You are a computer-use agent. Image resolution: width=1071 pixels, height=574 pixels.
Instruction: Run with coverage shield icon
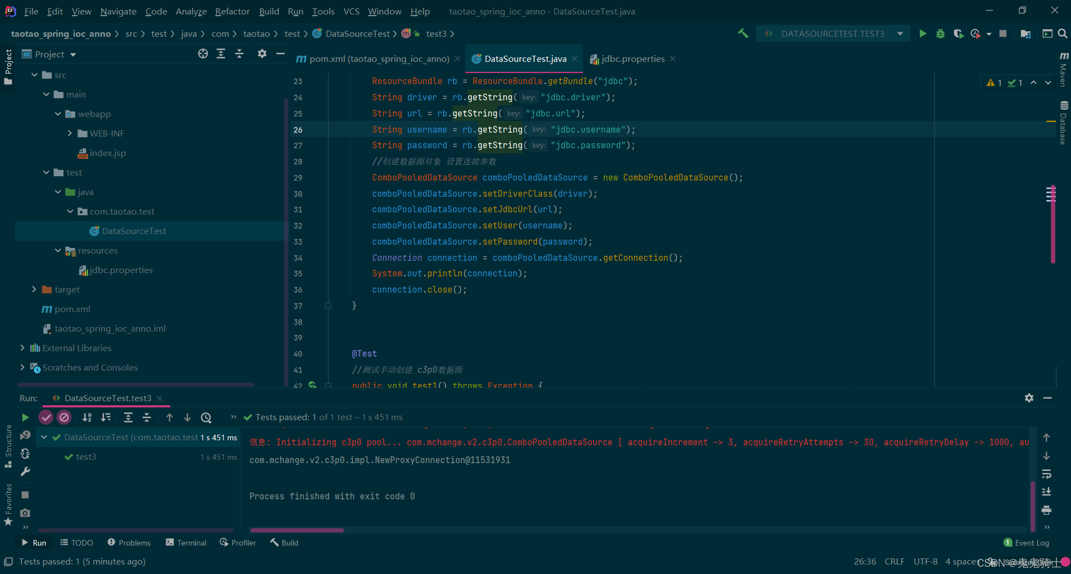tap(958, 33)
